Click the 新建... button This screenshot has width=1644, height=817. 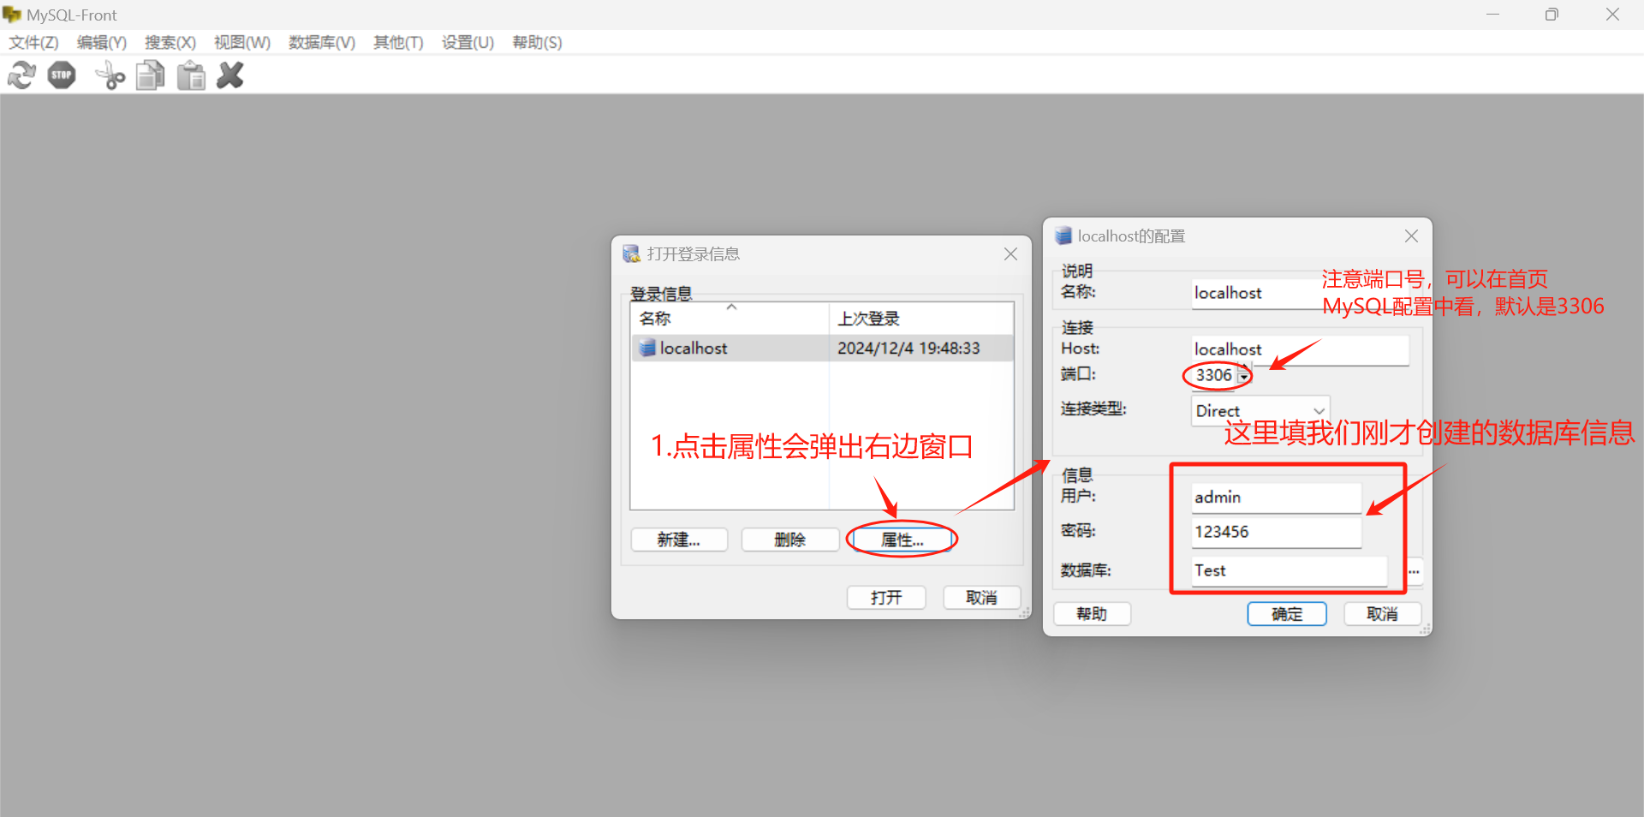(679, 540)
